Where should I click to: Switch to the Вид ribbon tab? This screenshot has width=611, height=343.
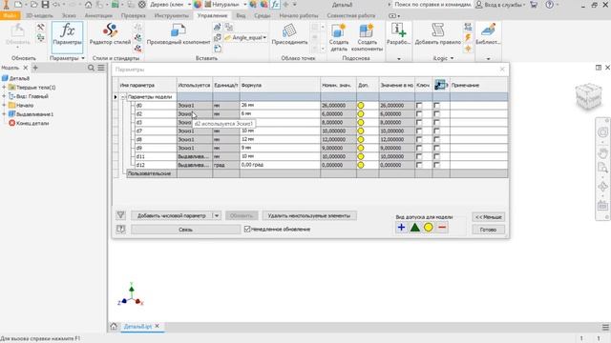[x=241, y=15]
